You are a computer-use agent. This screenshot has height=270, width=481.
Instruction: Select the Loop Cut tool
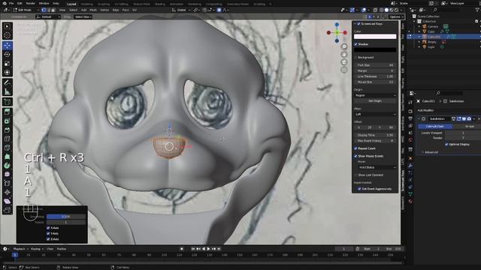click(x=7, y=139)
